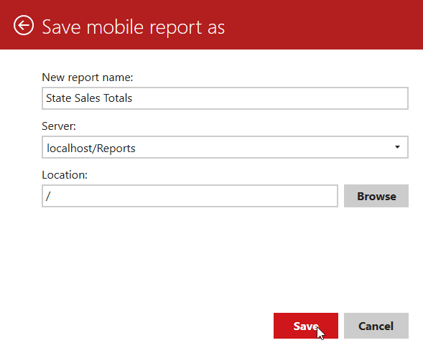Click inside the New report name field

click(x=225, y=98)
